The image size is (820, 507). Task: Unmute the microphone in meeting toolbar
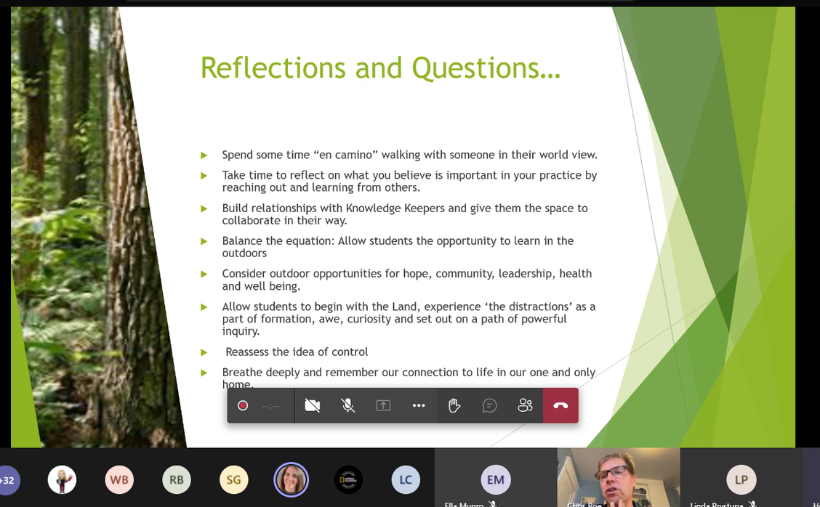pyautogui.click(x=347, y=405)
